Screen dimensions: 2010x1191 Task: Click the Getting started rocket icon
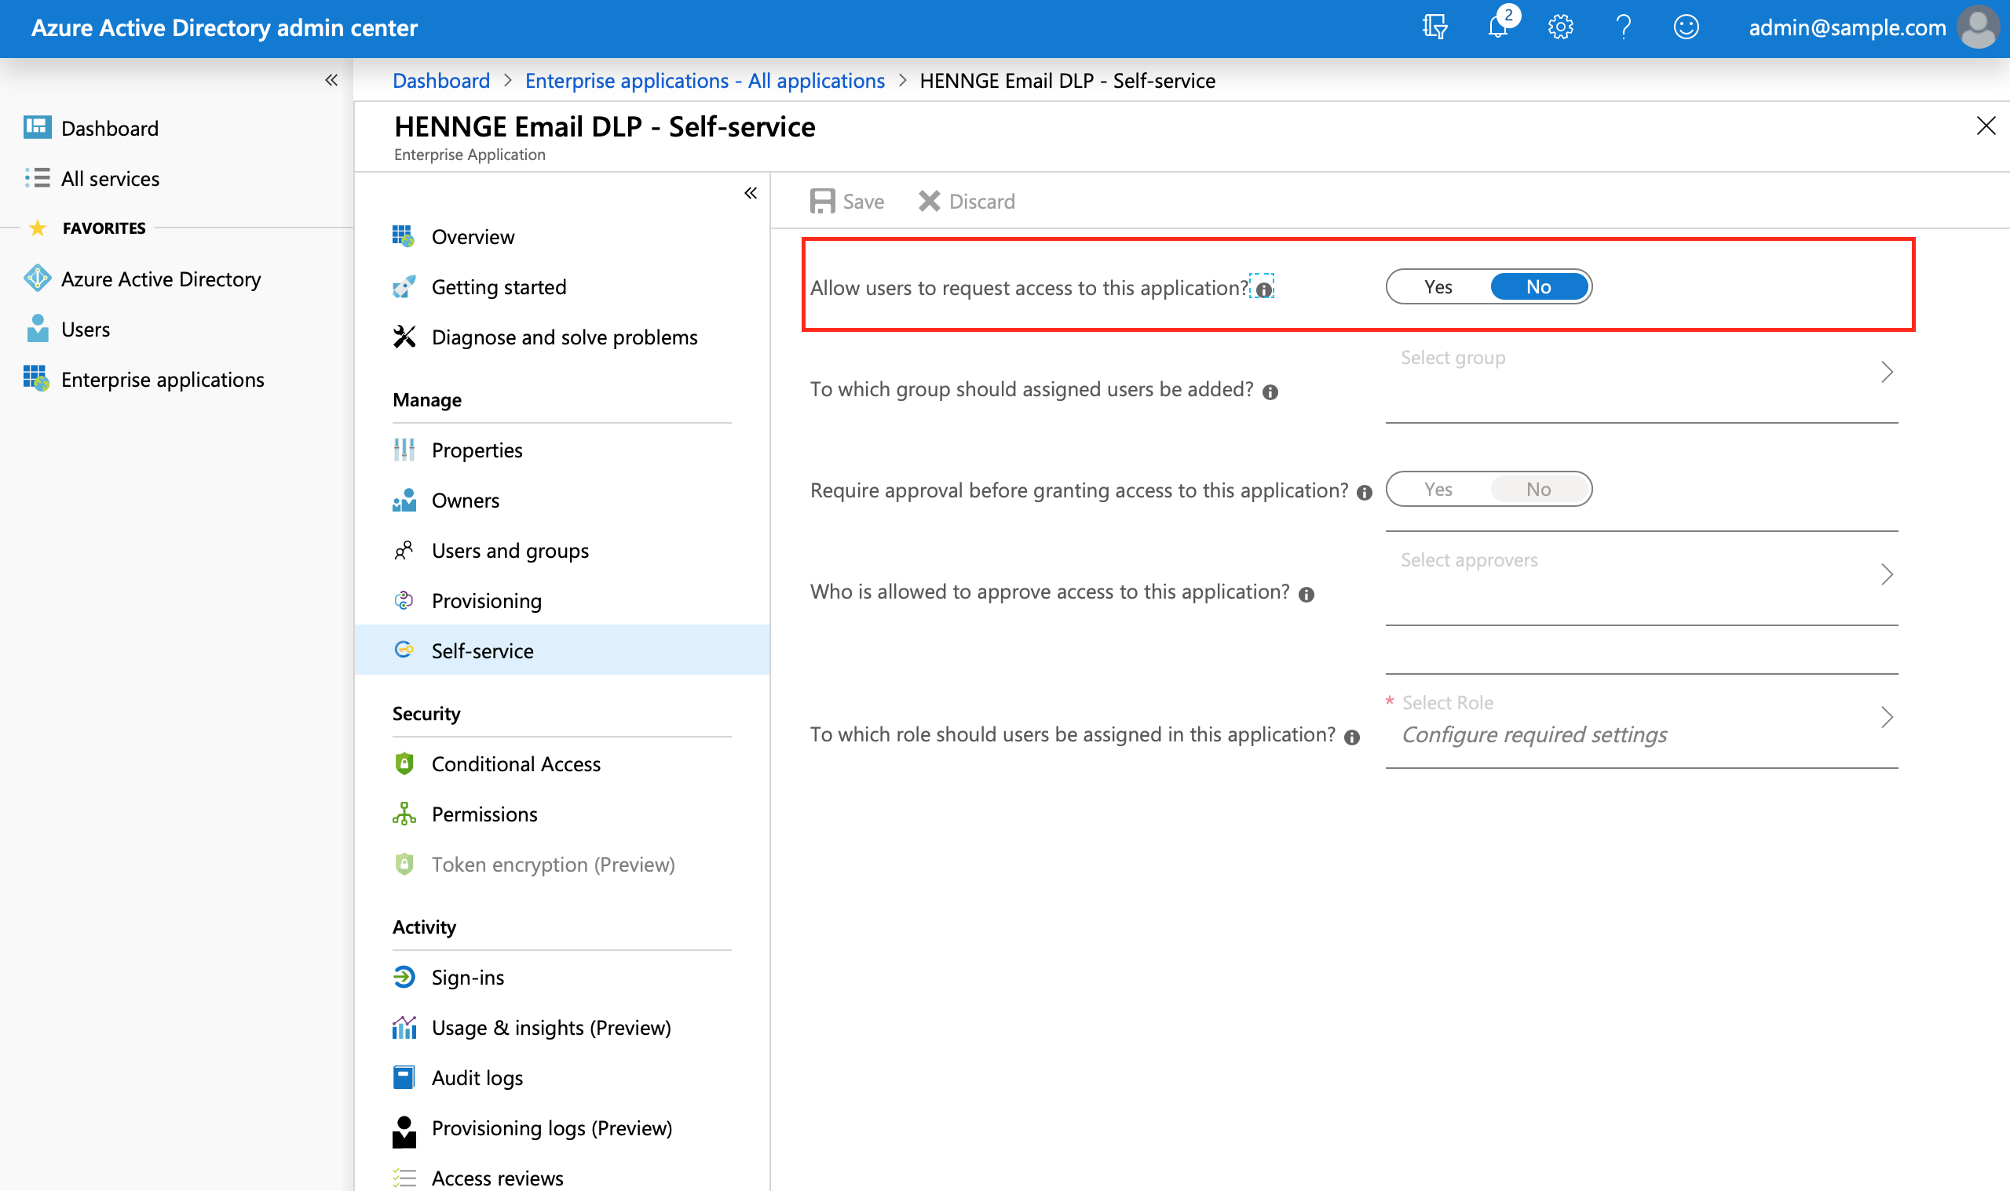point(404,286)
